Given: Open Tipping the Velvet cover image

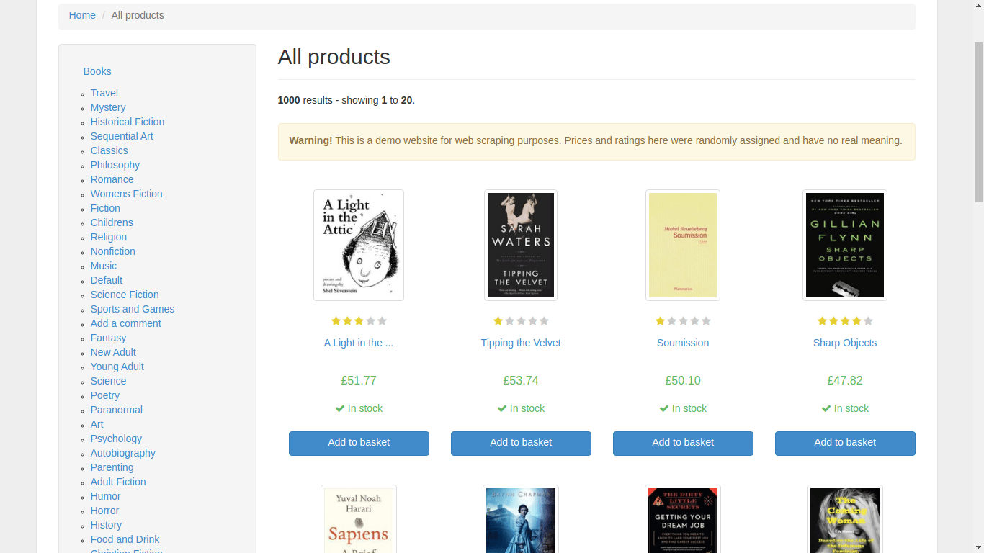Looking at the screenshot, I should click(521, 245).
